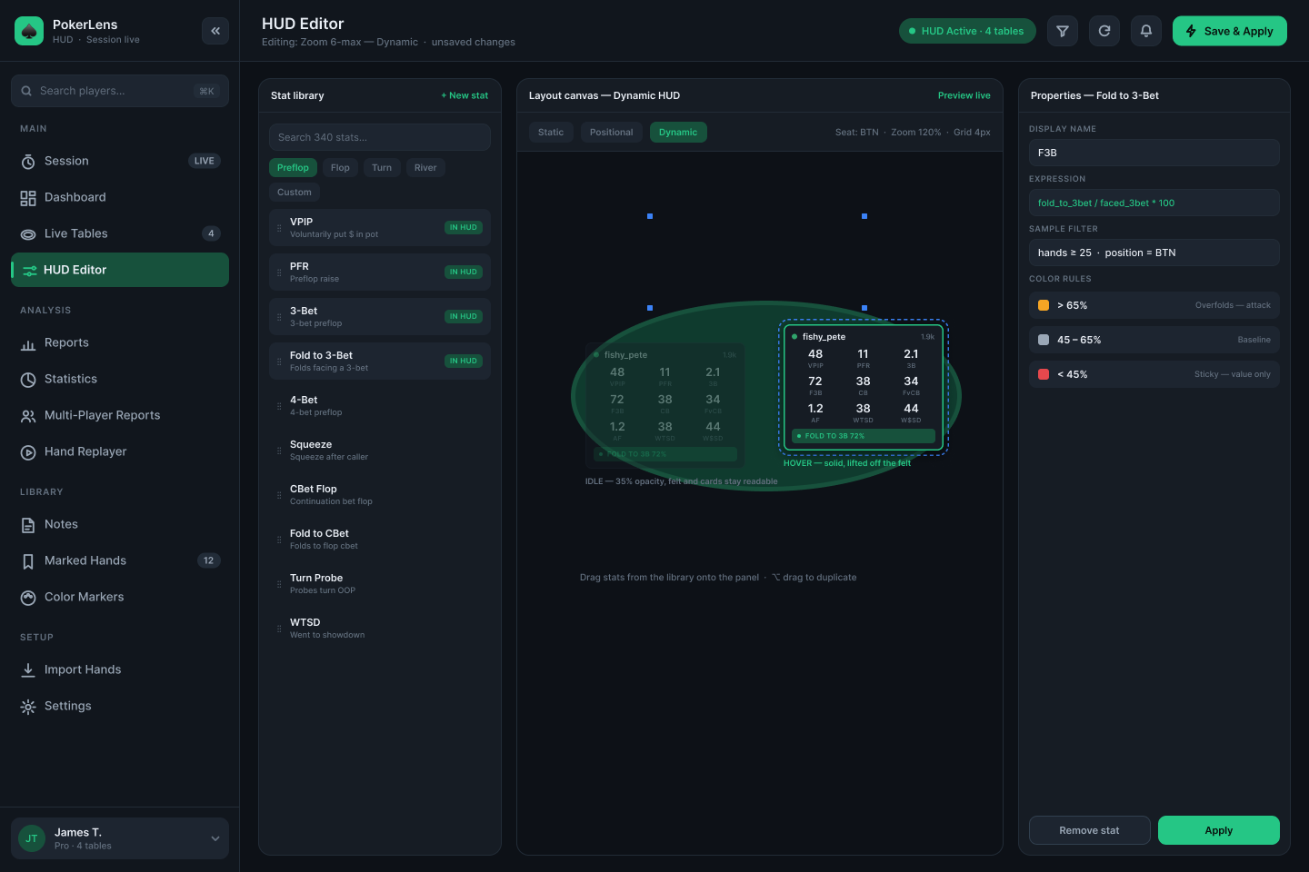Click the refresh icon in the header
Image resolution: width=1309 pixels, height=872 pixels.
point(1104,31)
